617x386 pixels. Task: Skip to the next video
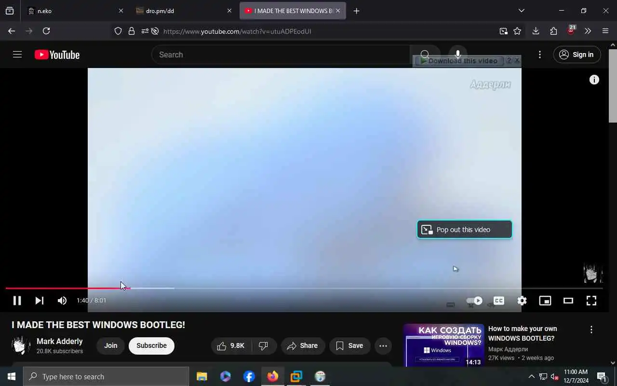coord(40,301)
